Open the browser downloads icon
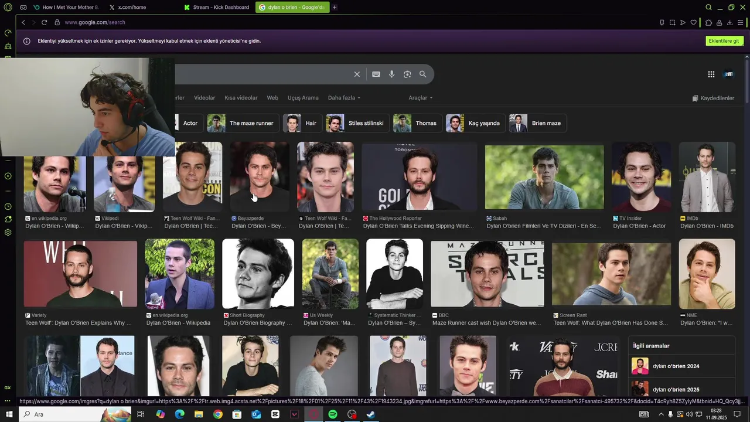 point(730,22)
